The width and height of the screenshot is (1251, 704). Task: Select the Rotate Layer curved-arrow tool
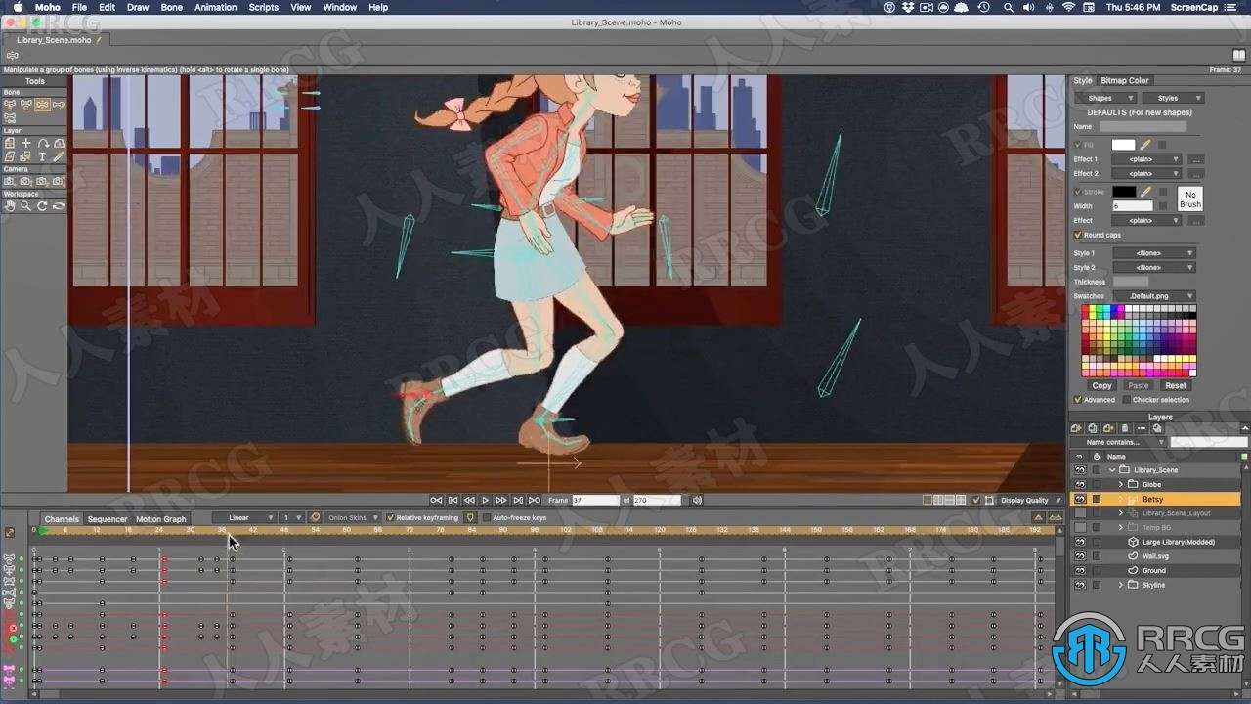coord(42,143)
